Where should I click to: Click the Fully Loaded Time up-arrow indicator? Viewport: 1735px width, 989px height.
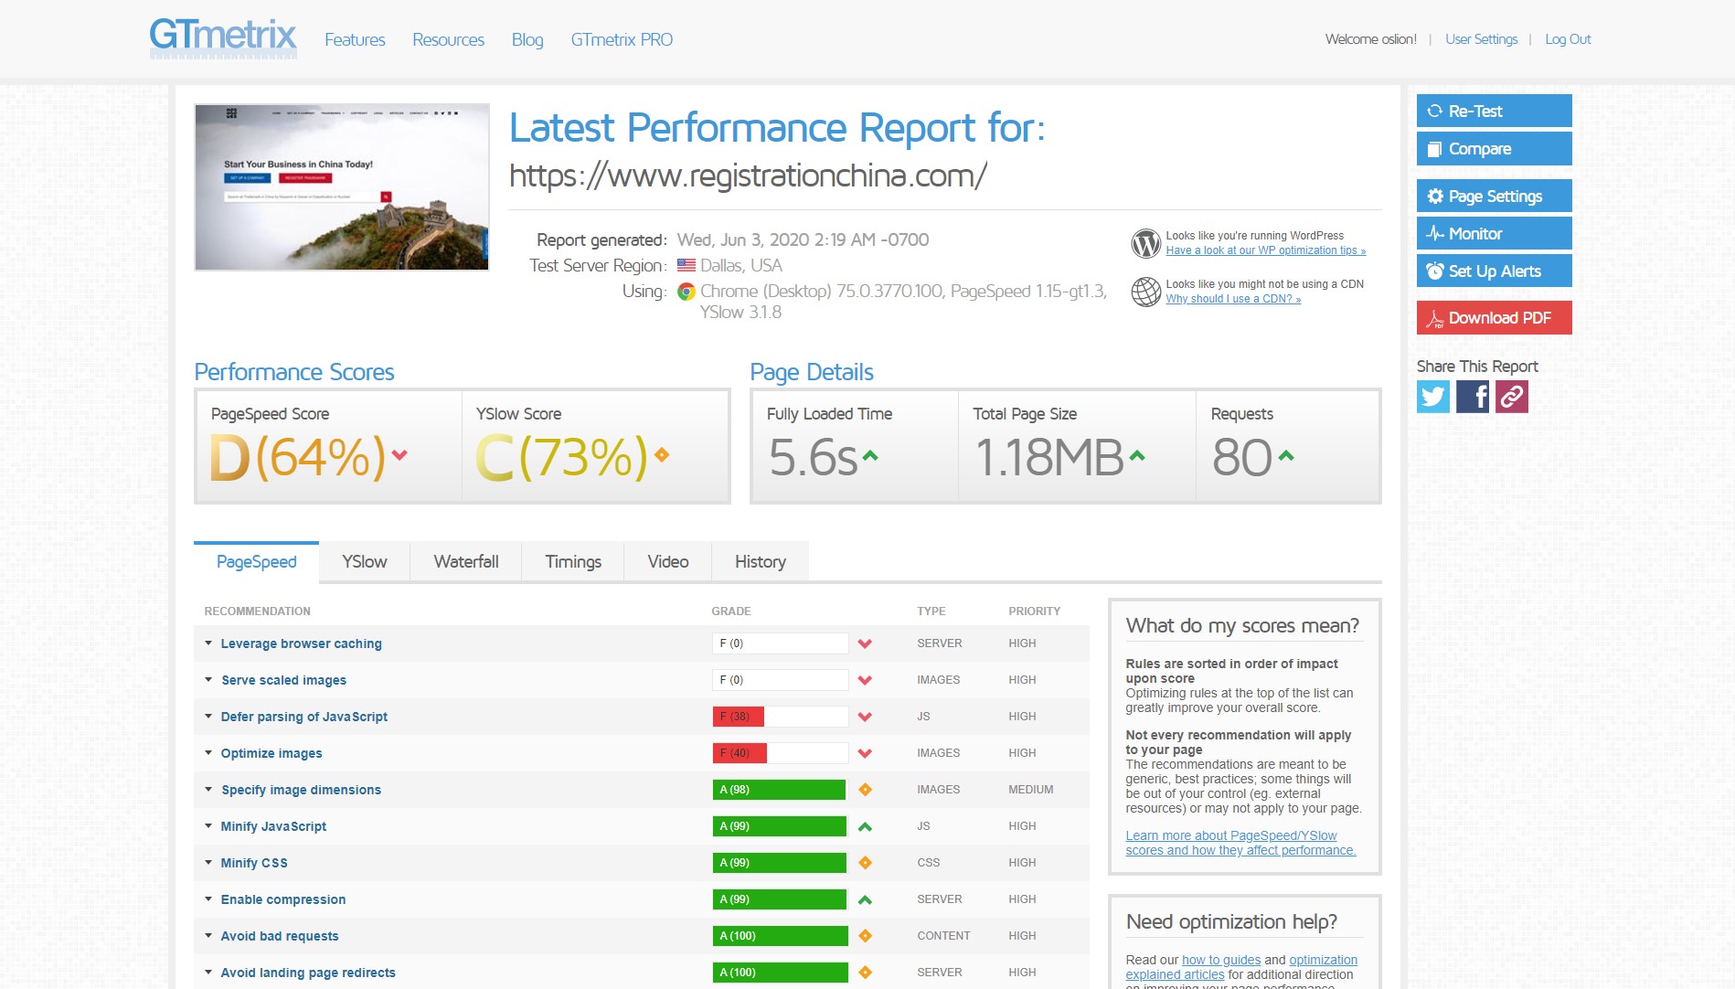(x=870, y=455)
